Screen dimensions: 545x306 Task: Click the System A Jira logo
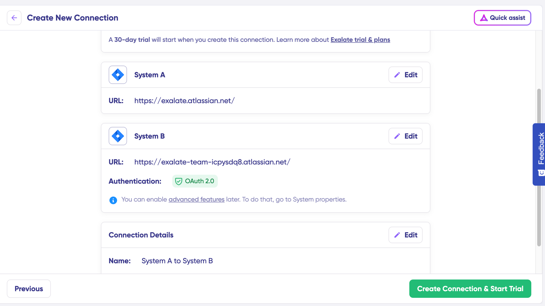pyautogui.click(x=118, y=75)
